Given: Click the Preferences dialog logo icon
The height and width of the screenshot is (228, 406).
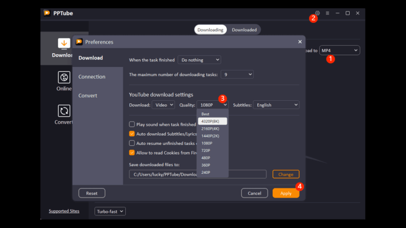Looking at the screenshot, I should 79,42.
